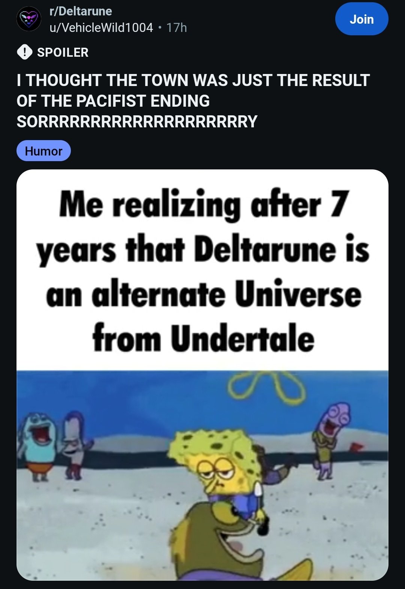405x589 pixels.
Task: Click the small red flag in the background
Action: [357, 447]
